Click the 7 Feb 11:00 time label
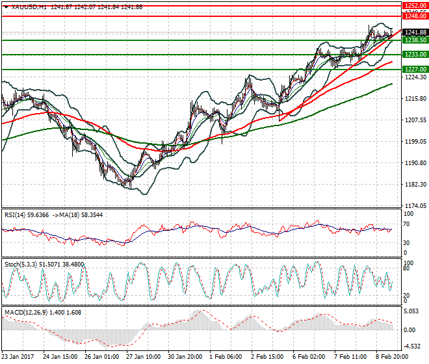Viewport: 429px width, 364px height. 350,357
